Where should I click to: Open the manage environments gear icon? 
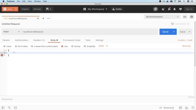pyautogui.click(x=192, y=17)
